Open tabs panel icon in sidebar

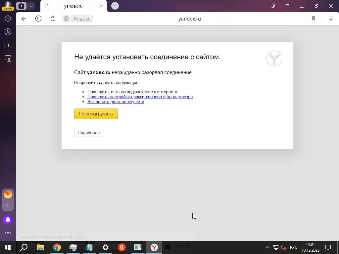click(8, 45)
